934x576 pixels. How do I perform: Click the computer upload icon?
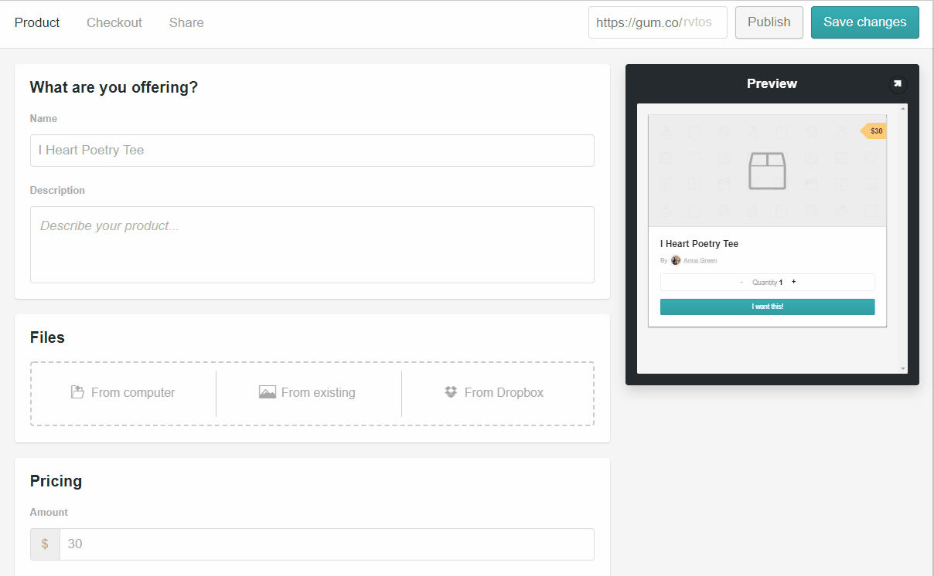tap(77, 392)
